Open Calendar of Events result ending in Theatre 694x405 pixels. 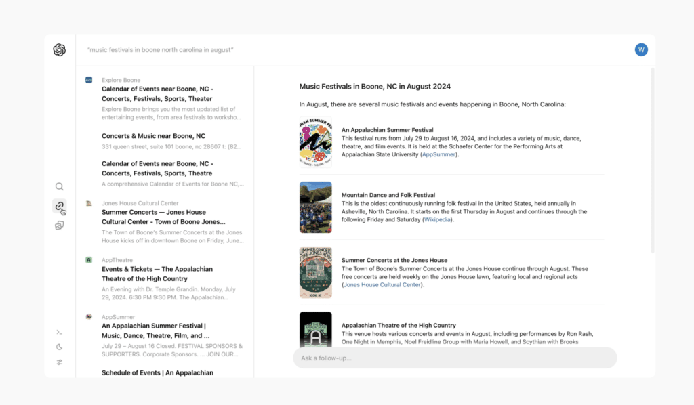157,169
